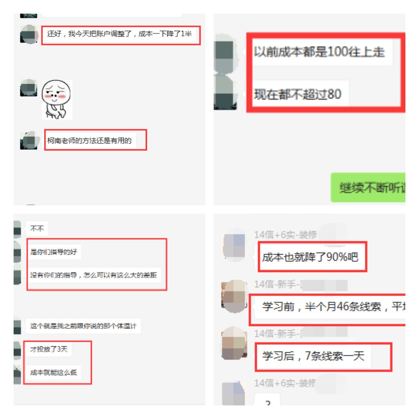419x419 pixels.
Task: Select message '成本就能这么低'
Action: tap(53, 373)
